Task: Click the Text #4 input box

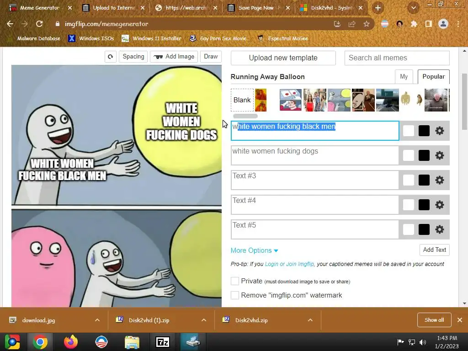Action: tap(315, 205)
